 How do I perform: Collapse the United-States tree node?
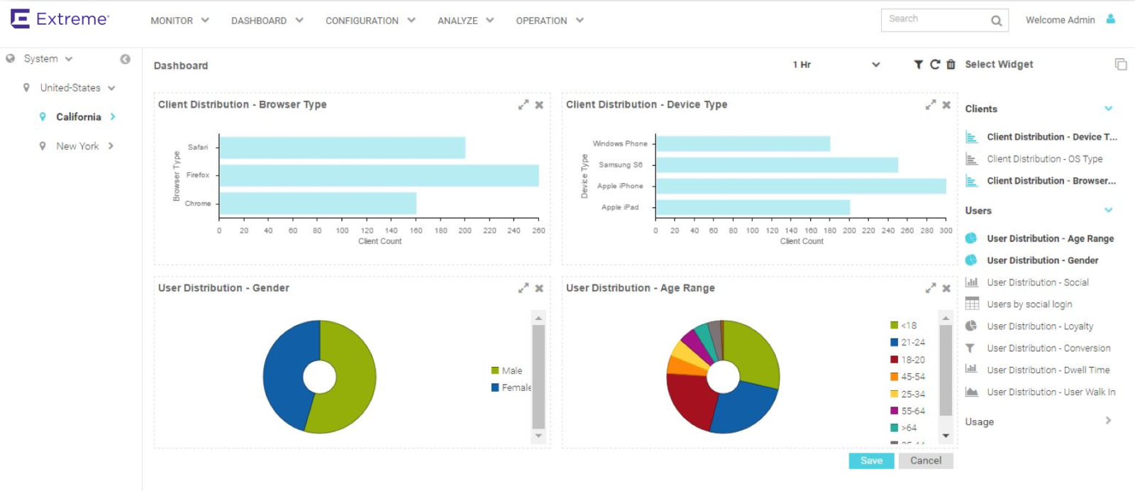click(111, 88)
